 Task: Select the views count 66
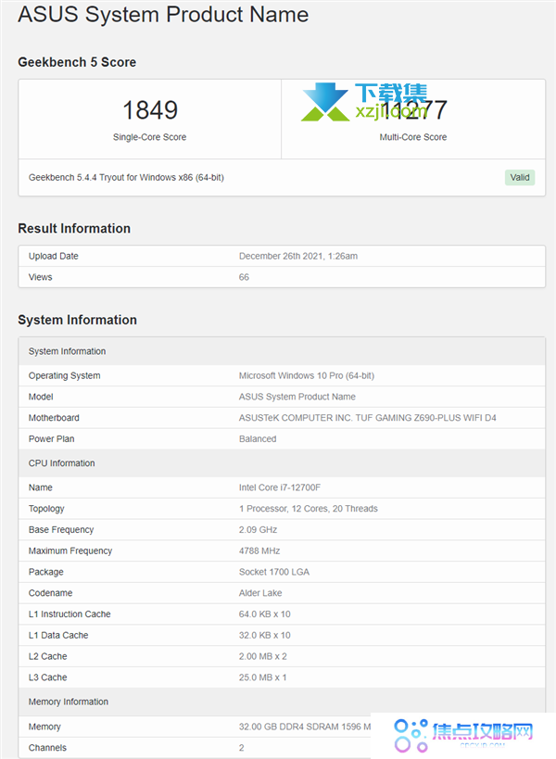click(244, 277)
